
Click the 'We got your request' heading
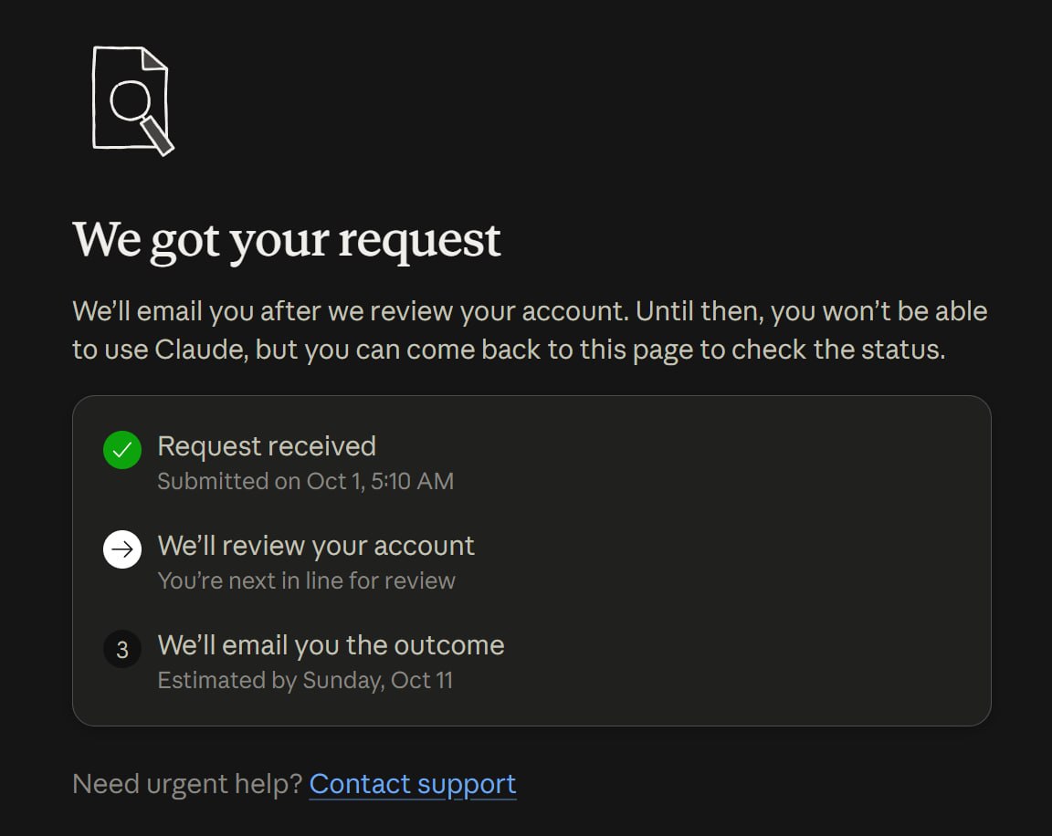[287, 240]
